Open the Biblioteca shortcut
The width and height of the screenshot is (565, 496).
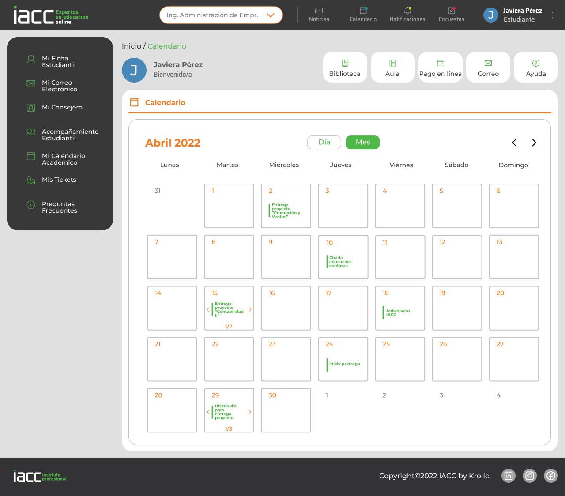[345, 68]
